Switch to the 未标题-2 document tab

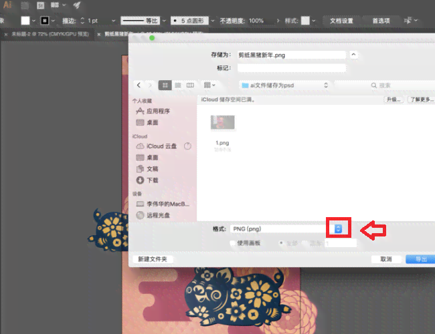(x=50, y=34)
